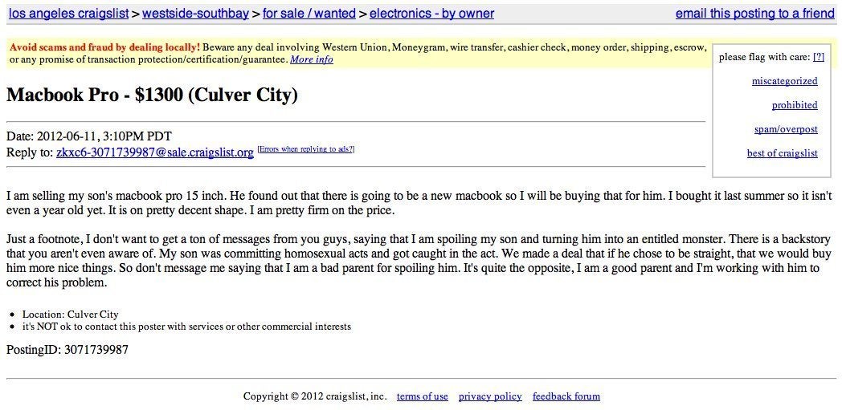The image size is (842, 410).
Task: Open the los angeles craigslist breadcrumb link
Action: [x=69, y=14]
